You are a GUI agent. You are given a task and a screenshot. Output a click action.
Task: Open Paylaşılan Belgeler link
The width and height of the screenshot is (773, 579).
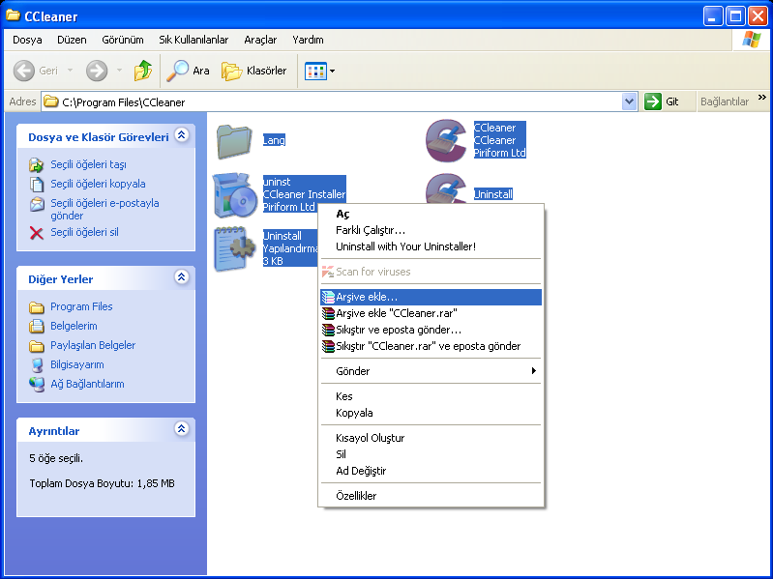click(93, 345)
